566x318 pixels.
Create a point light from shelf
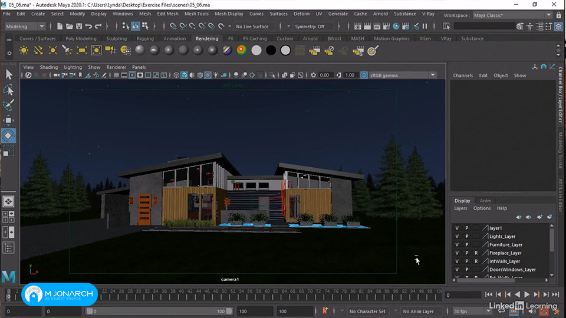point(52,51)
